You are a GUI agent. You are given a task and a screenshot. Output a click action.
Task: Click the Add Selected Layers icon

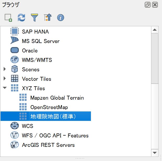click(x=8, y=18)
